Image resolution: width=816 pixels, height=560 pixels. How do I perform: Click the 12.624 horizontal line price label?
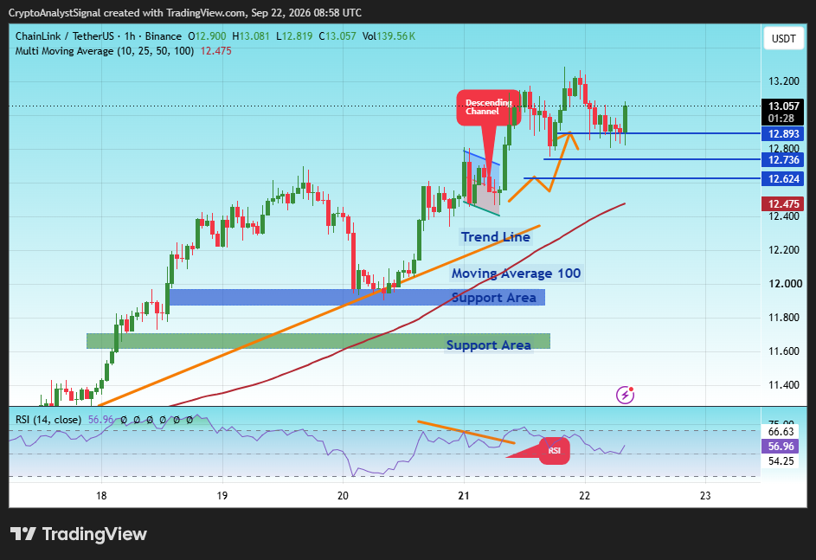point(783,179)
